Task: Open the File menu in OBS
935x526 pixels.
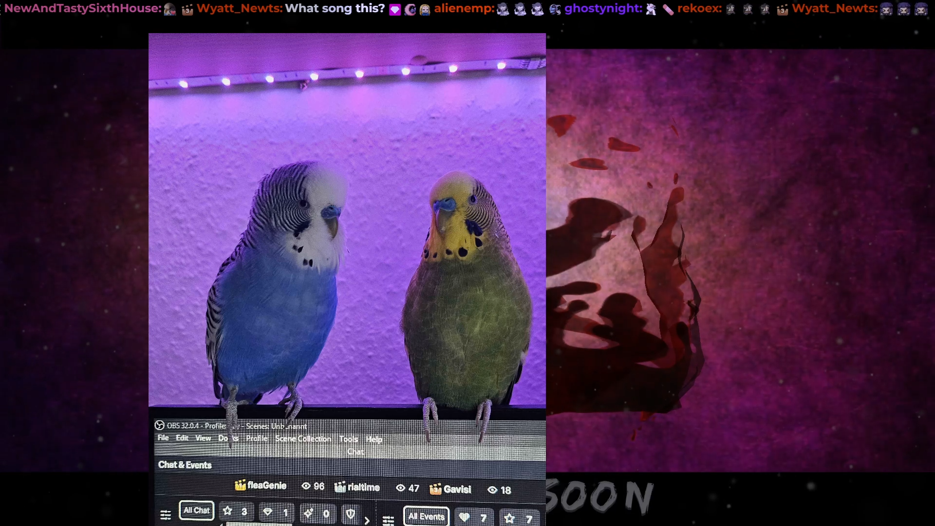Action: (163, 438)
